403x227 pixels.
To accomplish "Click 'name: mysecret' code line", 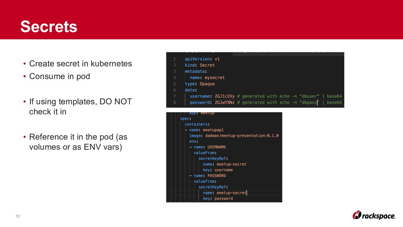I will pyautogui.click(x=207, y=78).
